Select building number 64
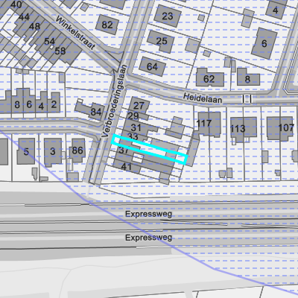The image size is (298, 298). coord(152,66)
